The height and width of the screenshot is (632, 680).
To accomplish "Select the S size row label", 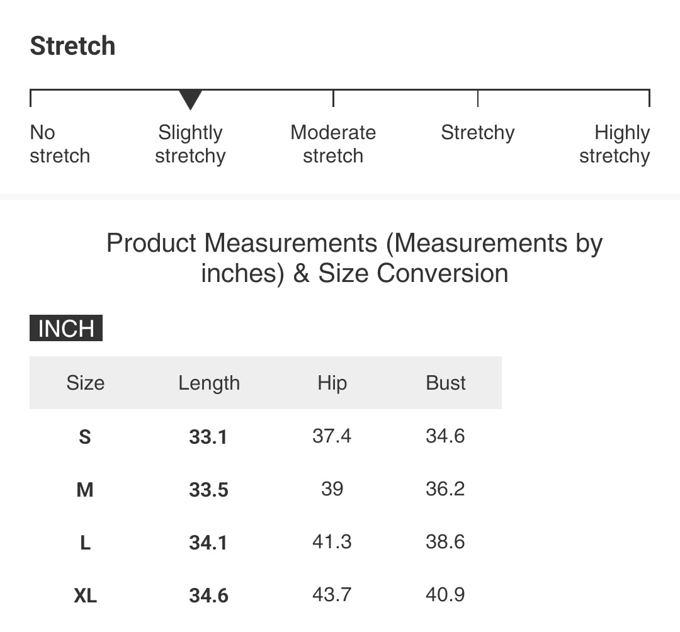I will click(85, 436).
